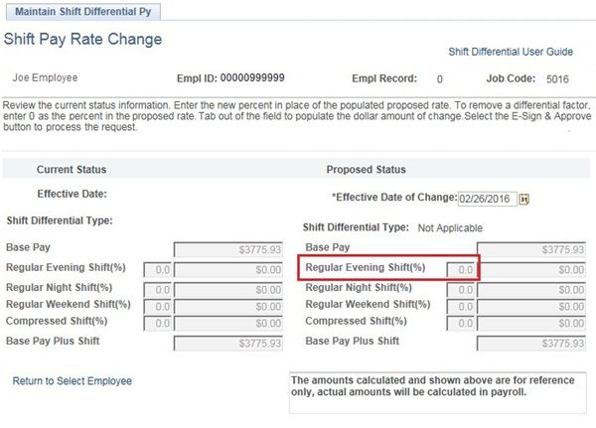Click the Return to Select Employee link
The image size is (596, 428).
[x=72, y=380]
